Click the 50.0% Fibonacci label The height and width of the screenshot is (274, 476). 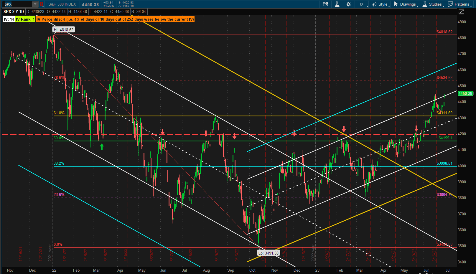(59, 138)
